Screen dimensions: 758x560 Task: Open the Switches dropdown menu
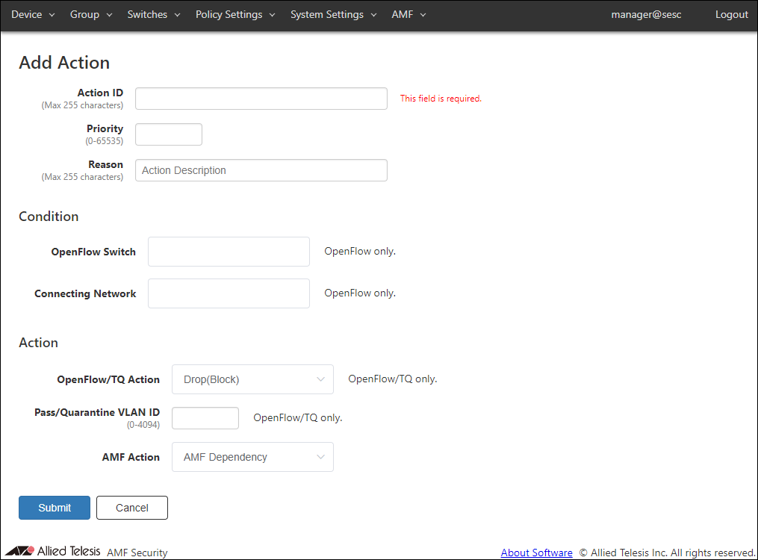[x=154, y=14]
